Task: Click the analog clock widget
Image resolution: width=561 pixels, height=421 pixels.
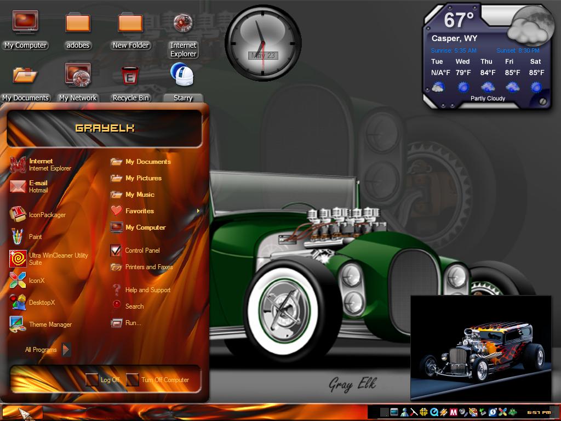Action: pos(263,43)
